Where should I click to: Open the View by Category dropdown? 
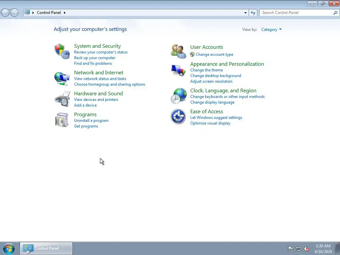(271, 30)
